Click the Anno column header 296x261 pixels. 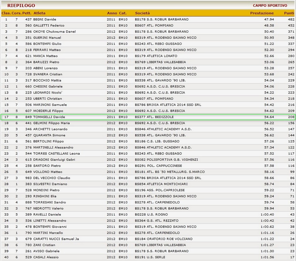click(x=112, y=13)
